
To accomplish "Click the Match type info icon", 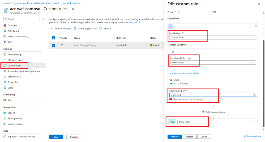I will (x=183, y=33).
